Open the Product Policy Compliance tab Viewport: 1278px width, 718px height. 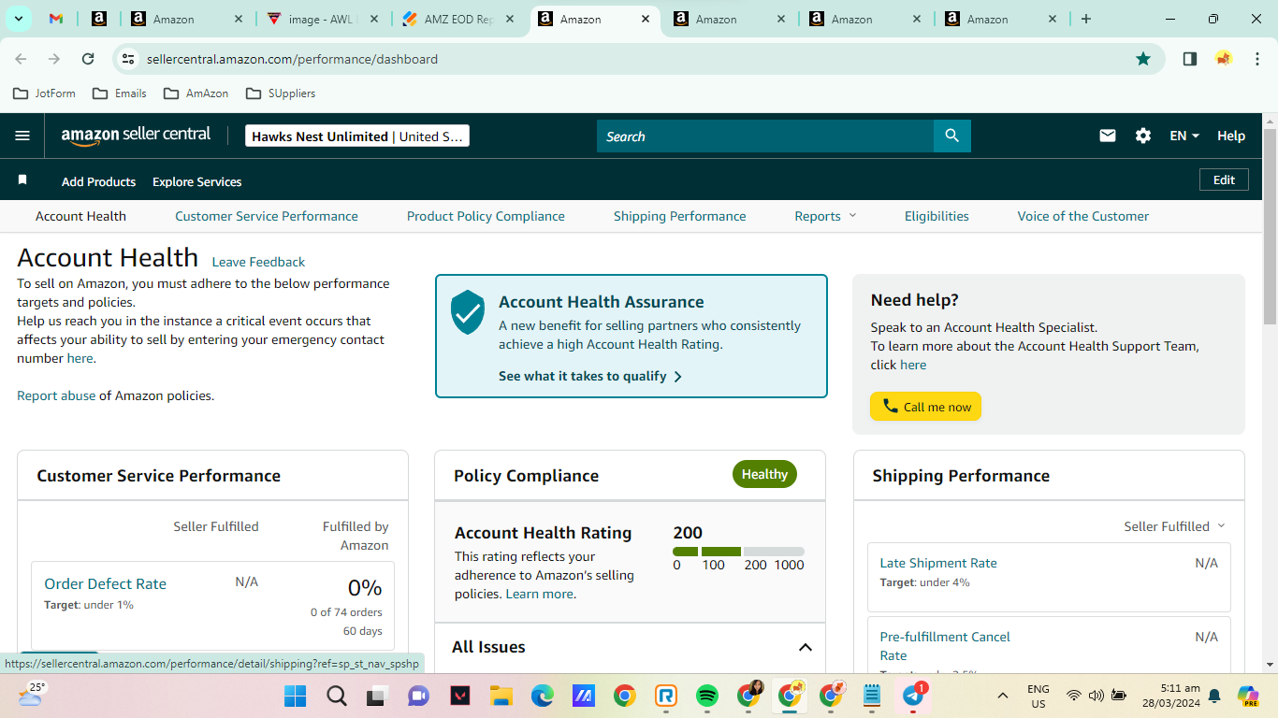pyautogui.click(x=486, y=216)
